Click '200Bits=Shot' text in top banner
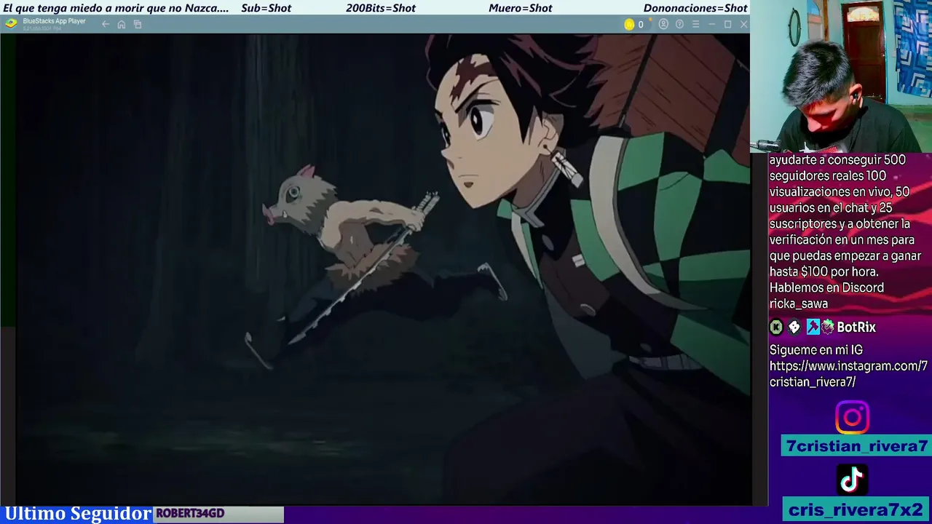 pos(381,8)
